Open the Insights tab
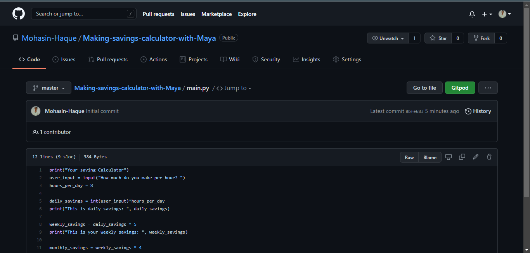This screenshot has height=253, width=530. (307, 59)
